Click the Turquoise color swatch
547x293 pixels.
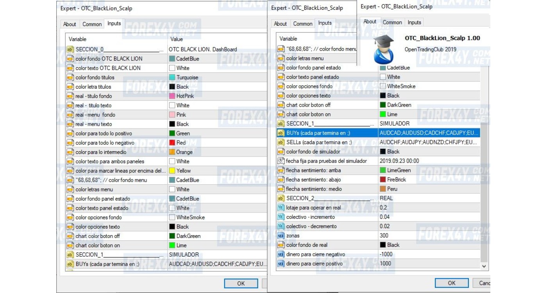click(172, 77)
